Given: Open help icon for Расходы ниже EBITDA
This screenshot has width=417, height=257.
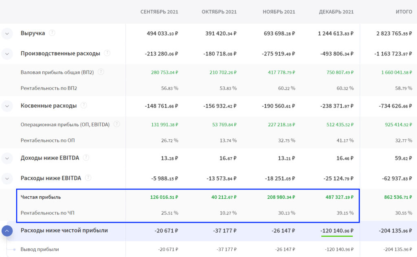Looking at the screenshot, I should [88, 178].
